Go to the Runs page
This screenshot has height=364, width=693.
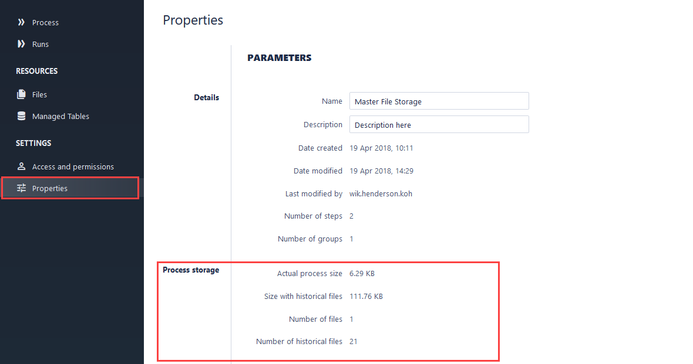coord(41,44)
